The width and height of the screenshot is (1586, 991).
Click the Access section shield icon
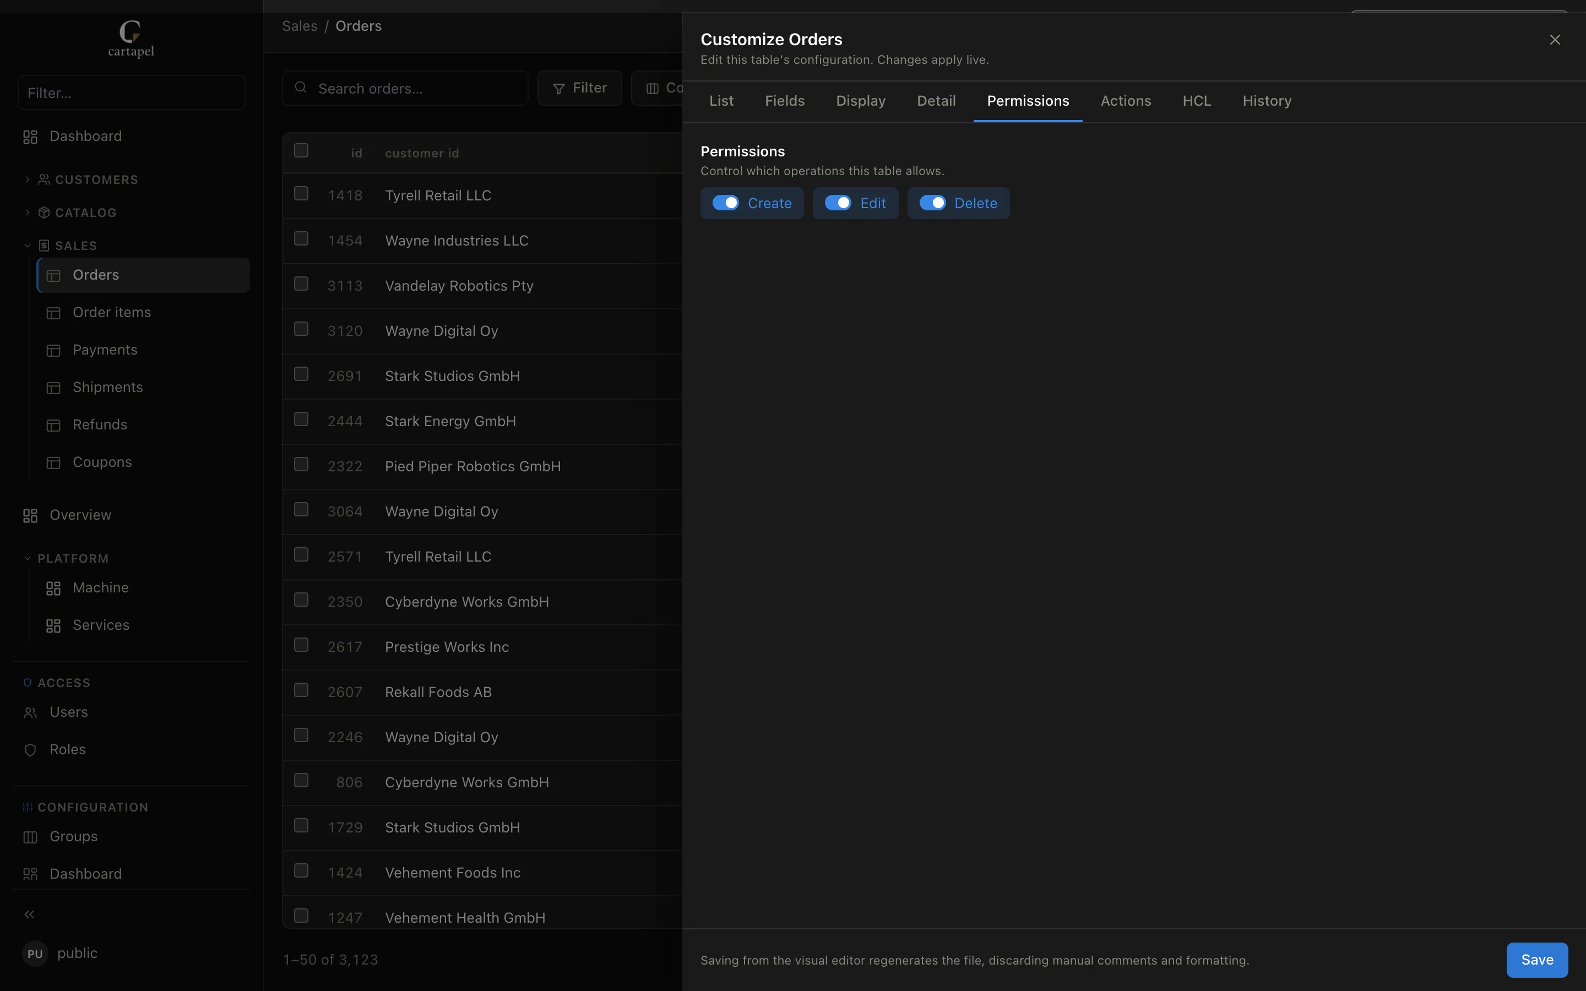point(28,683)
